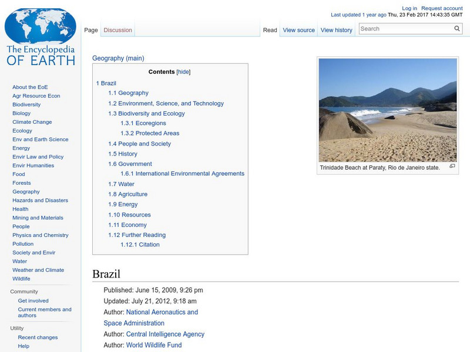The width and height of the screenshot is (470, 352).
Task: Enlarge the Trinidade Beach image icon
Action: tap(452, 166)
